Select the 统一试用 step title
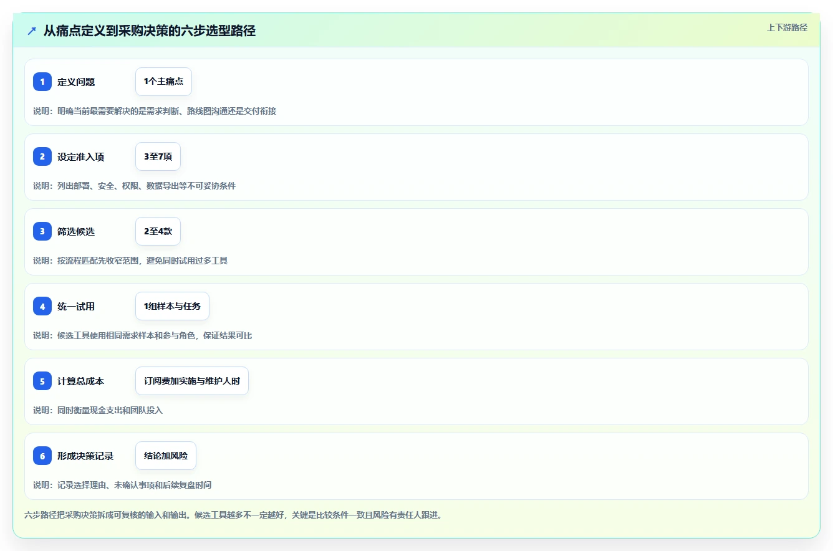 coord(76,306)
